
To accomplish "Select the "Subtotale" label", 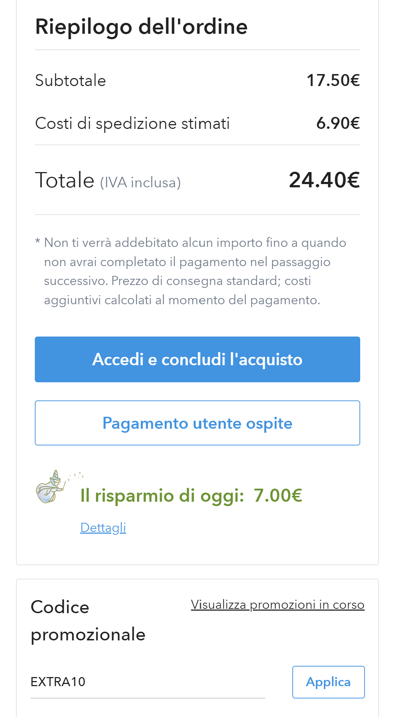I will (70, 81).
